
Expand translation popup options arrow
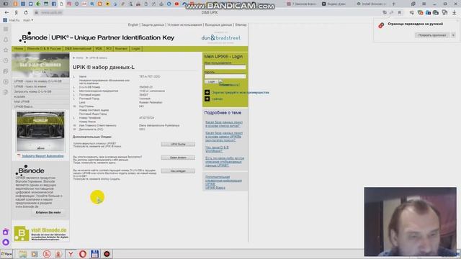(x=453, y=35)
